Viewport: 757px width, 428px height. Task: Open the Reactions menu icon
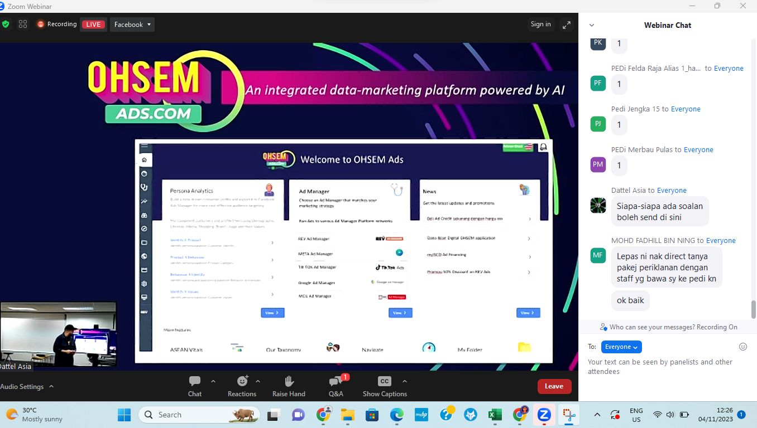(242, 382)
